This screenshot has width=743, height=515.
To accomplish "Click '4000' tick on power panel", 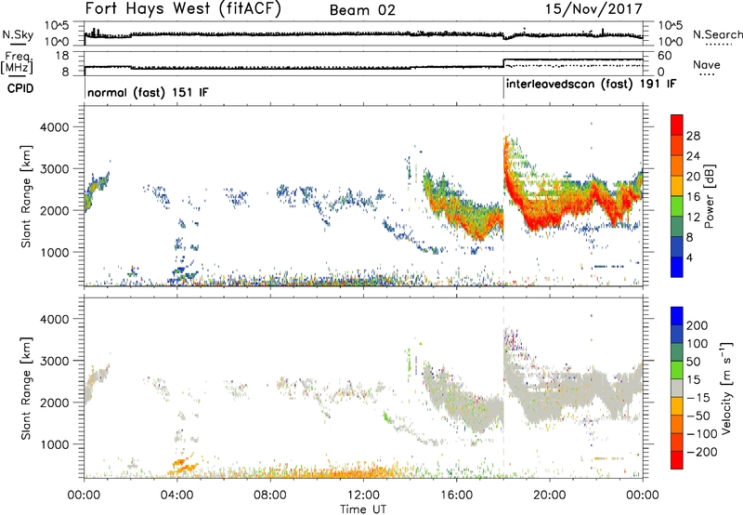I will click(x=56, y=127).
